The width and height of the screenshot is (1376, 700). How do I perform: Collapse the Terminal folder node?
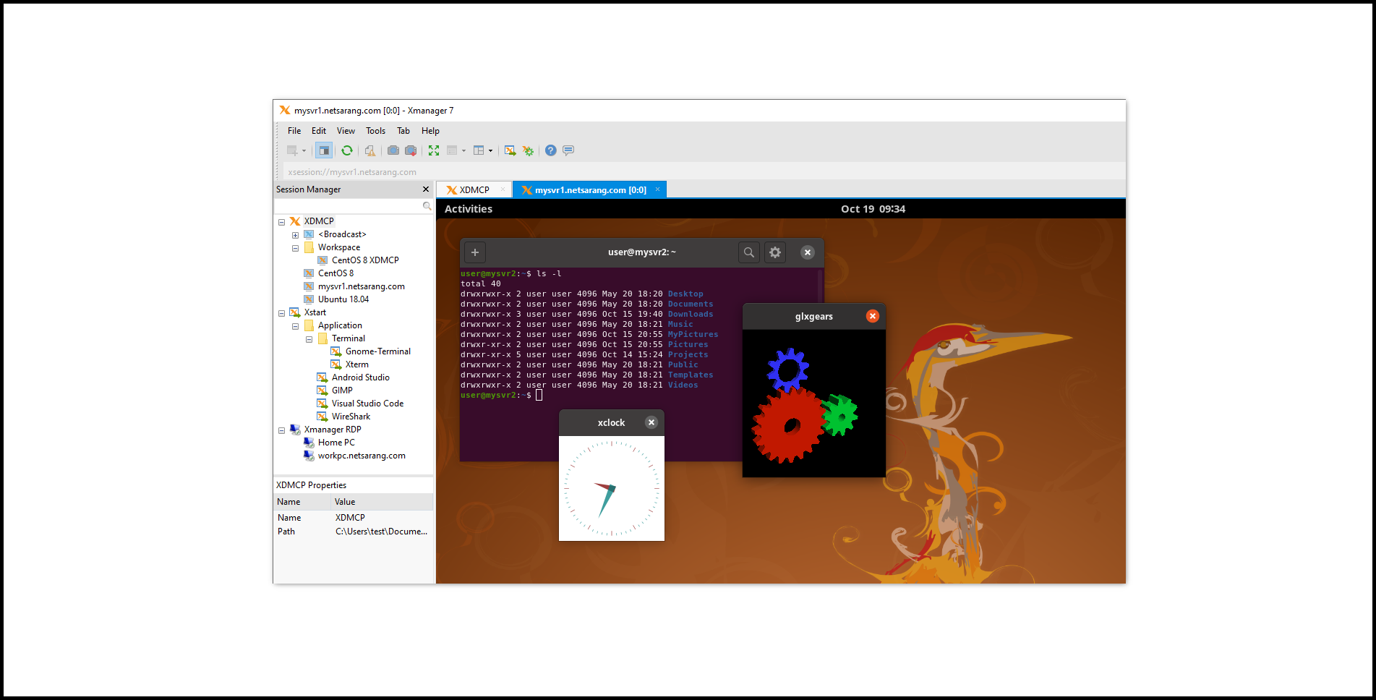[x=309, y=339]
